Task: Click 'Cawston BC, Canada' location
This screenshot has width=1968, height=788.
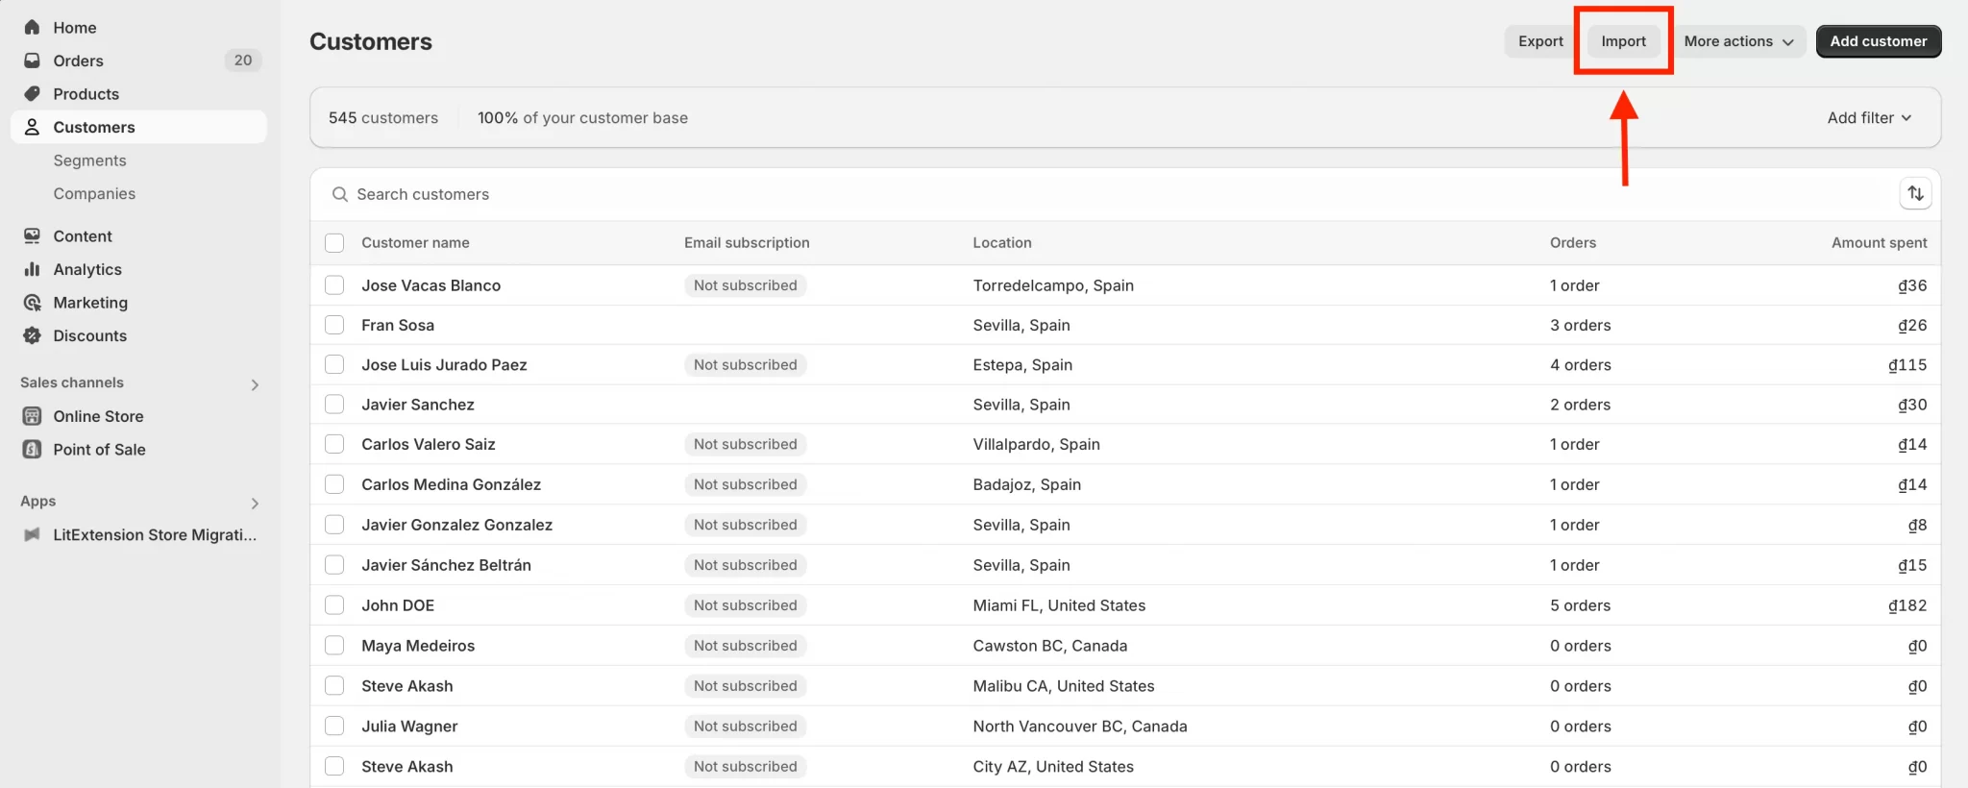Action: pos(1050,646)
